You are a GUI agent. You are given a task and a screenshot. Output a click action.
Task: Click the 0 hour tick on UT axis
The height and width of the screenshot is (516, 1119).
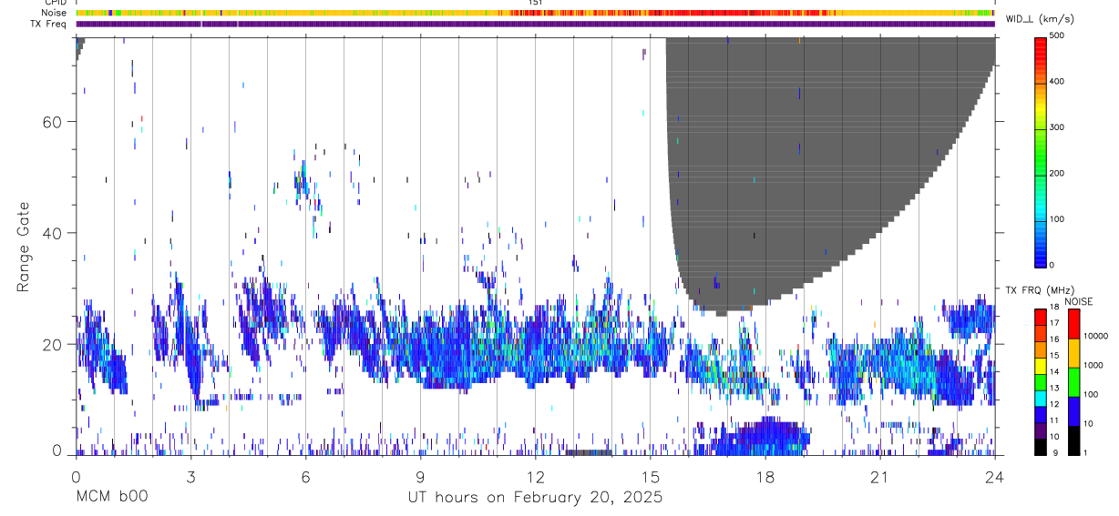coord(76,476)
